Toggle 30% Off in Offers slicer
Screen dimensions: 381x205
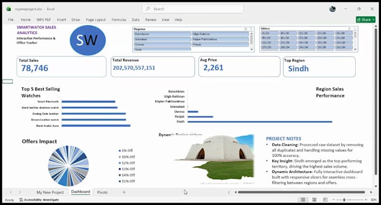306,48
